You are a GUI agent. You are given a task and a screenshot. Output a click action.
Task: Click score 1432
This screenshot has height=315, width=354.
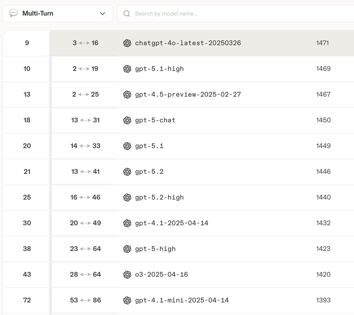(323, 223)
